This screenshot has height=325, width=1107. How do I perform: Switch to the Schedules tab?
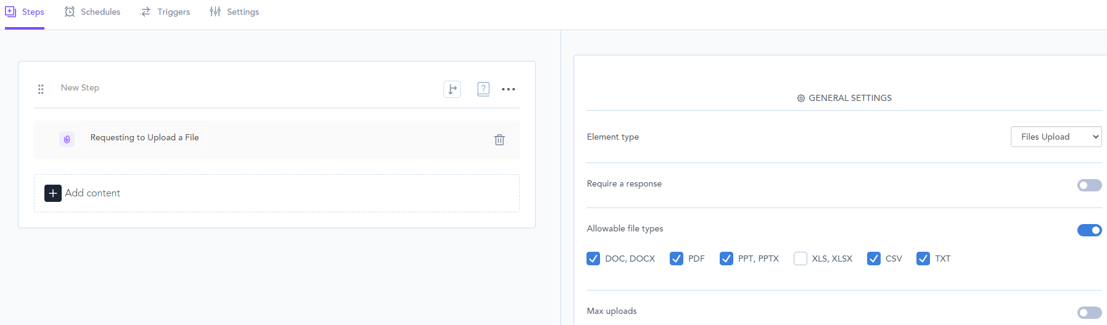(x=93, y=12)
